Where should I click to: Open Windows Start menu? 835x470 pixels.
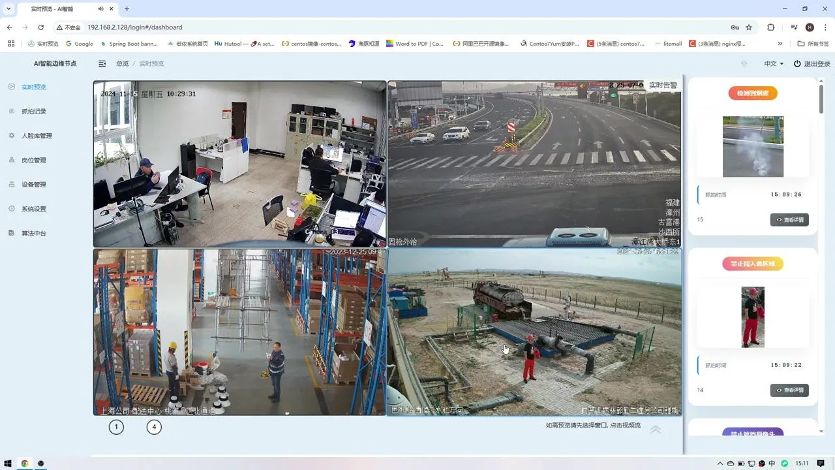pyautogui.click(x=8, y=463)
